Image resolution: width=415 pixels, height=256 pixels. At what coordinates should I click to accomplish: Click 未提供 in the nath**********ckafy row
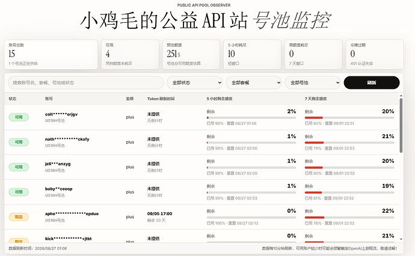pyautogui.click(x=153, y=139)
